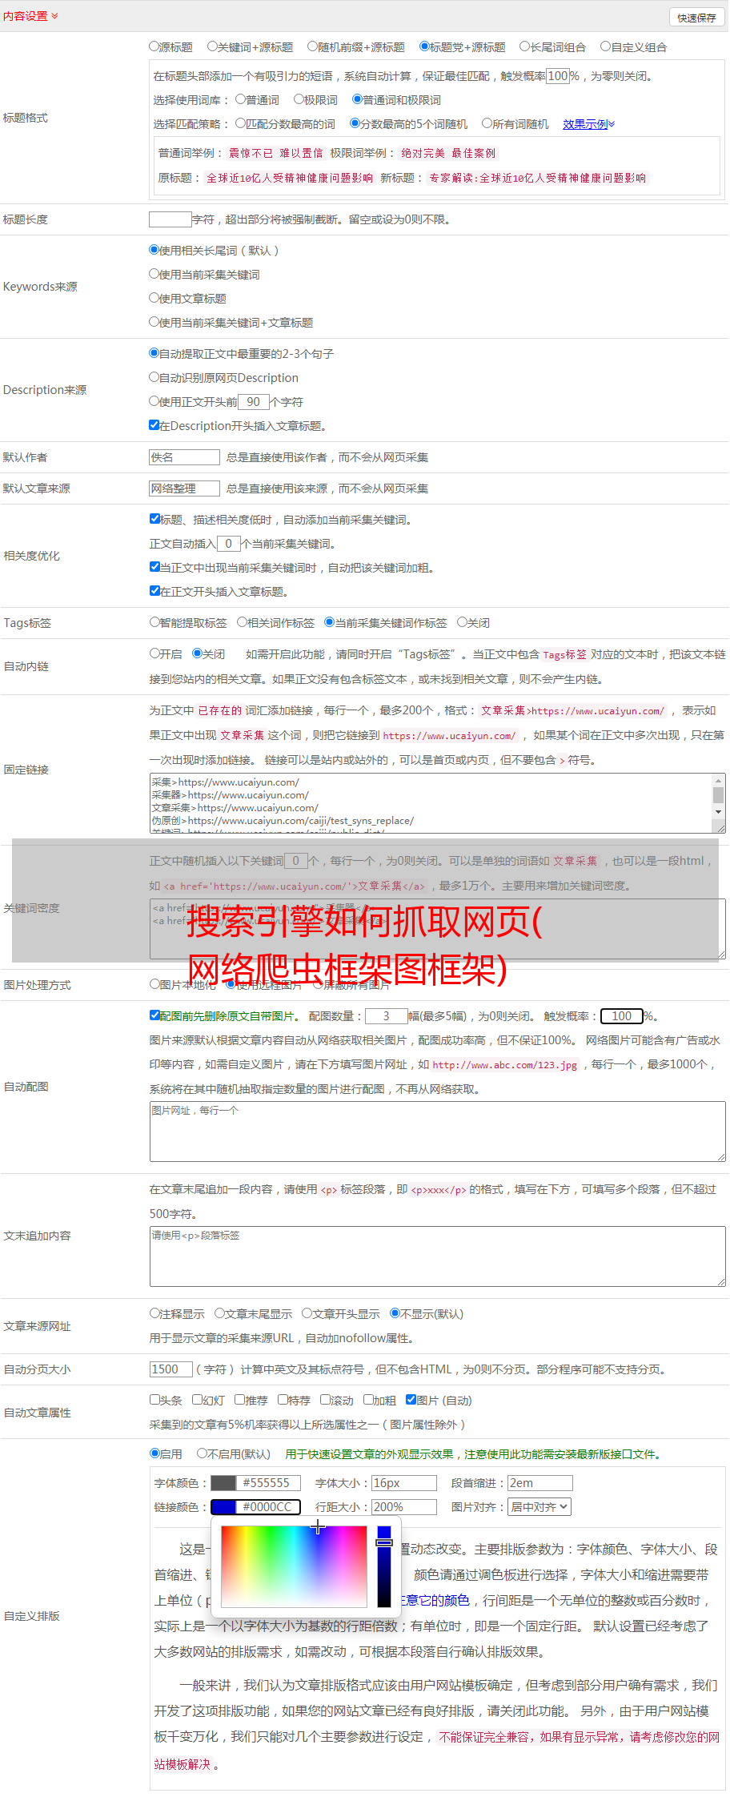Click the 文末追加内容 textarea
Viewport: 730px width, 1801px height.
[x=438, y=1256]
